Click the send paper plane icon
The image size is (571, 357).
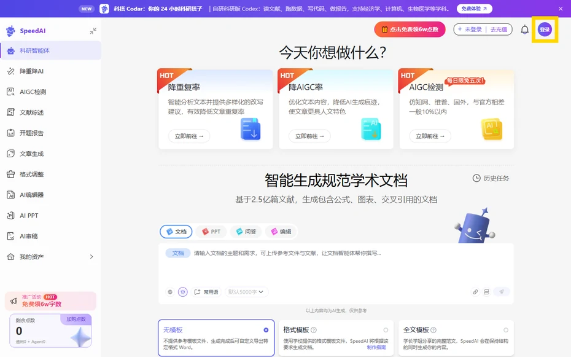[x=502, y=292]
